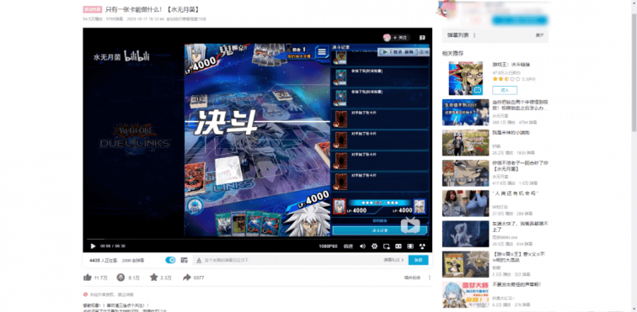The width and height of the screenshot is (637, 312).
Task: Enter web fullscreen mode icon
Action: pos(410,246)
